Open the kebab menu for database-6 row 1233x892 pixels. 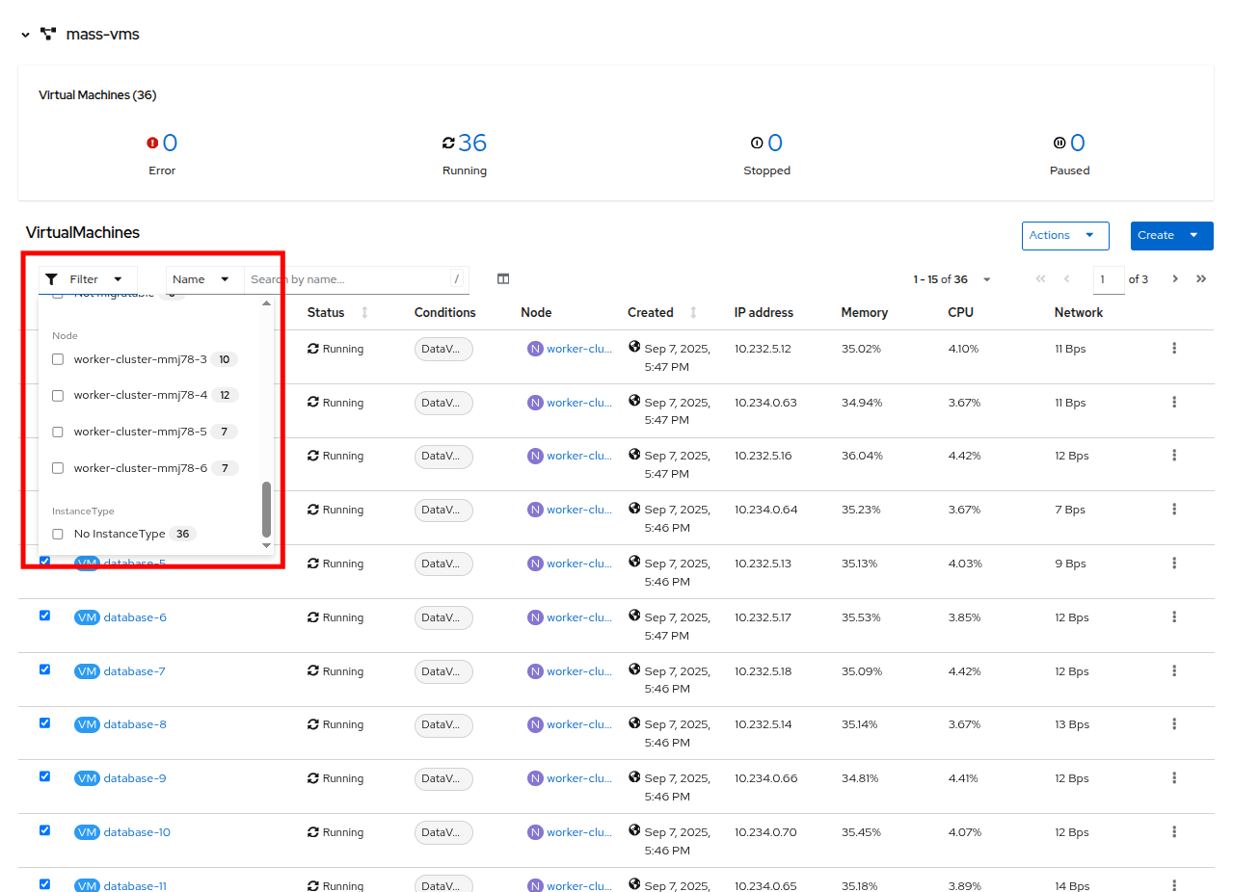tap(1174, 617)
